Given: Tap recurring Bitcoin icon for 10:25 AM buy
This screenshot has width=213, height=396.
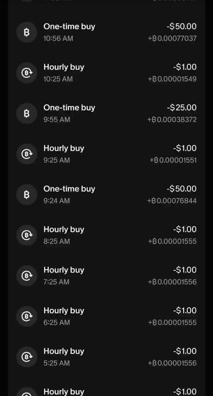Looking at the screenshot, I should [x=27, y=73].
